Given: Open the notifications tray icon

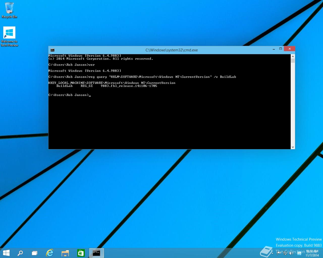Looking at the screenshot, I should pos(299,253).
